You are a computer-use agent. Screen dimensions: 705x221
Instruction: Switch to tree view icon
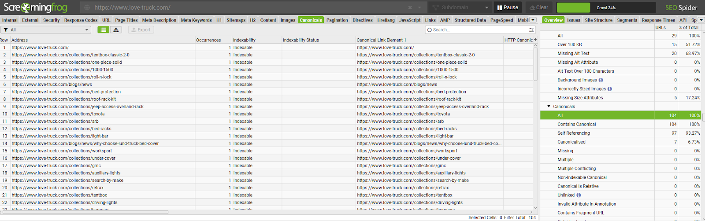coord(116,30)
